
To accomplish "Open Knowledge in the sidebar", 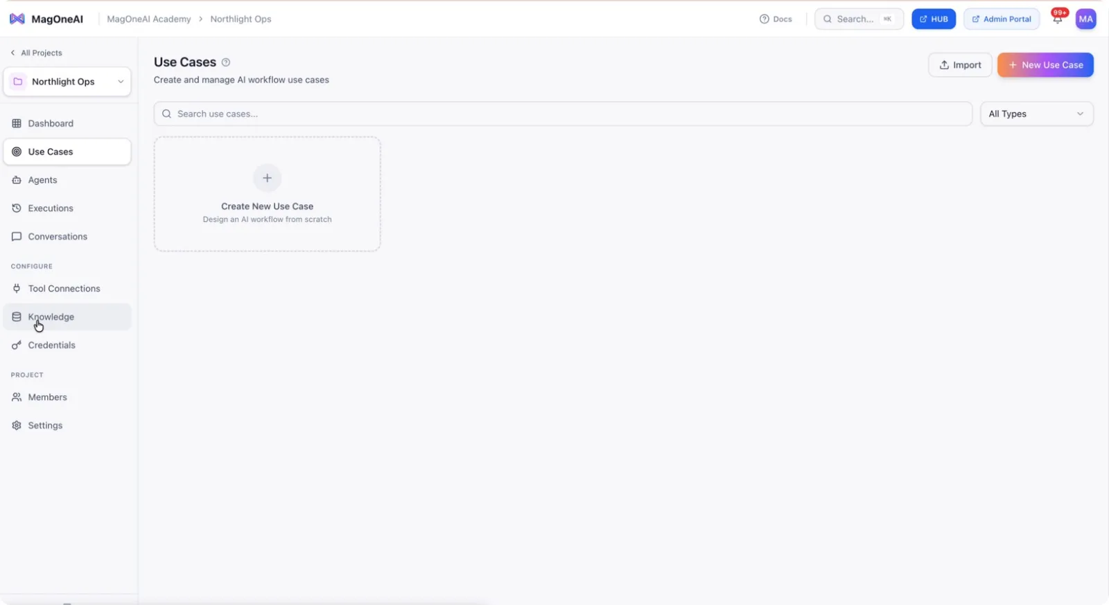I will coord(67,317).
